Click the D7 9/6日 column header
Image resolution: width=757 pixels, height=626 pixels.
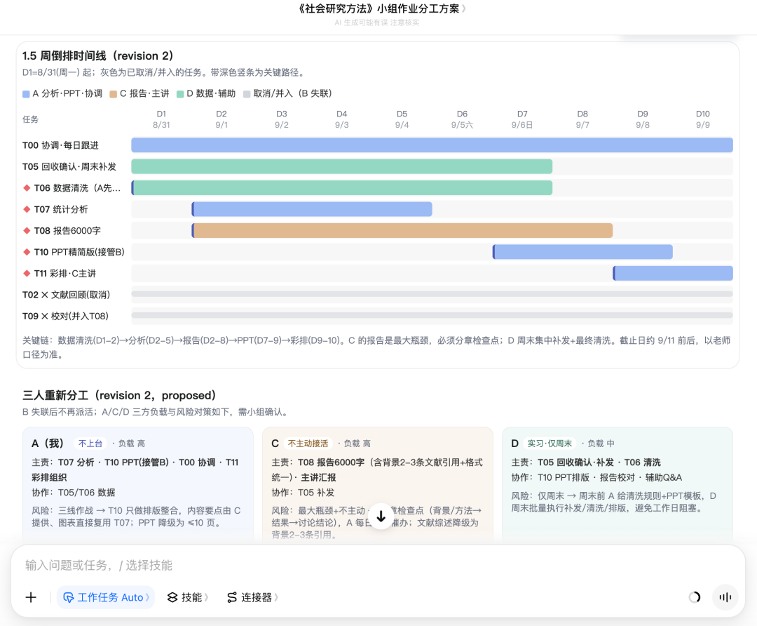(522, 119)
